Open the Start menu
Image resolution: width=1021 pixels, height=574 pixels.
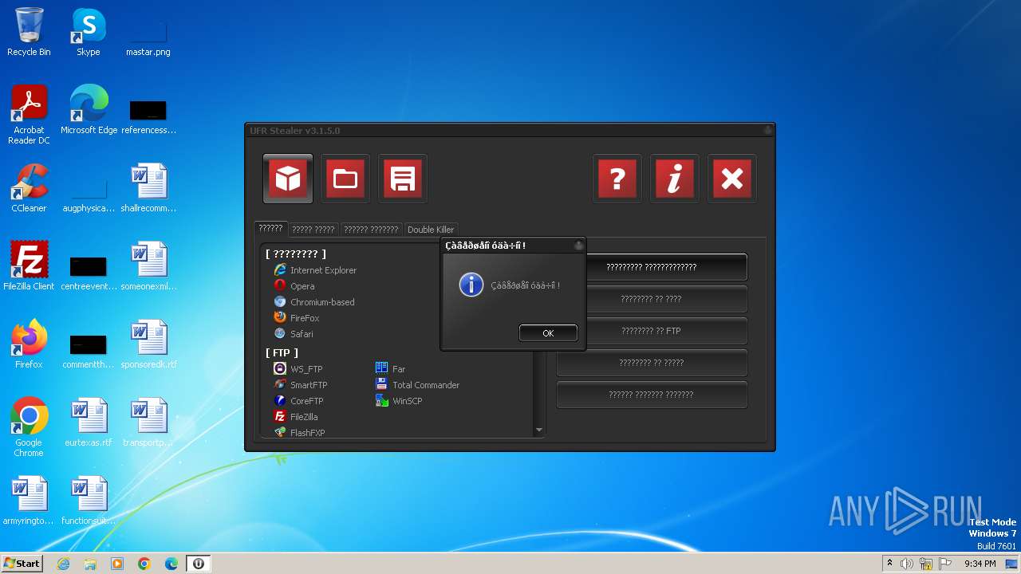pos(22,563)
